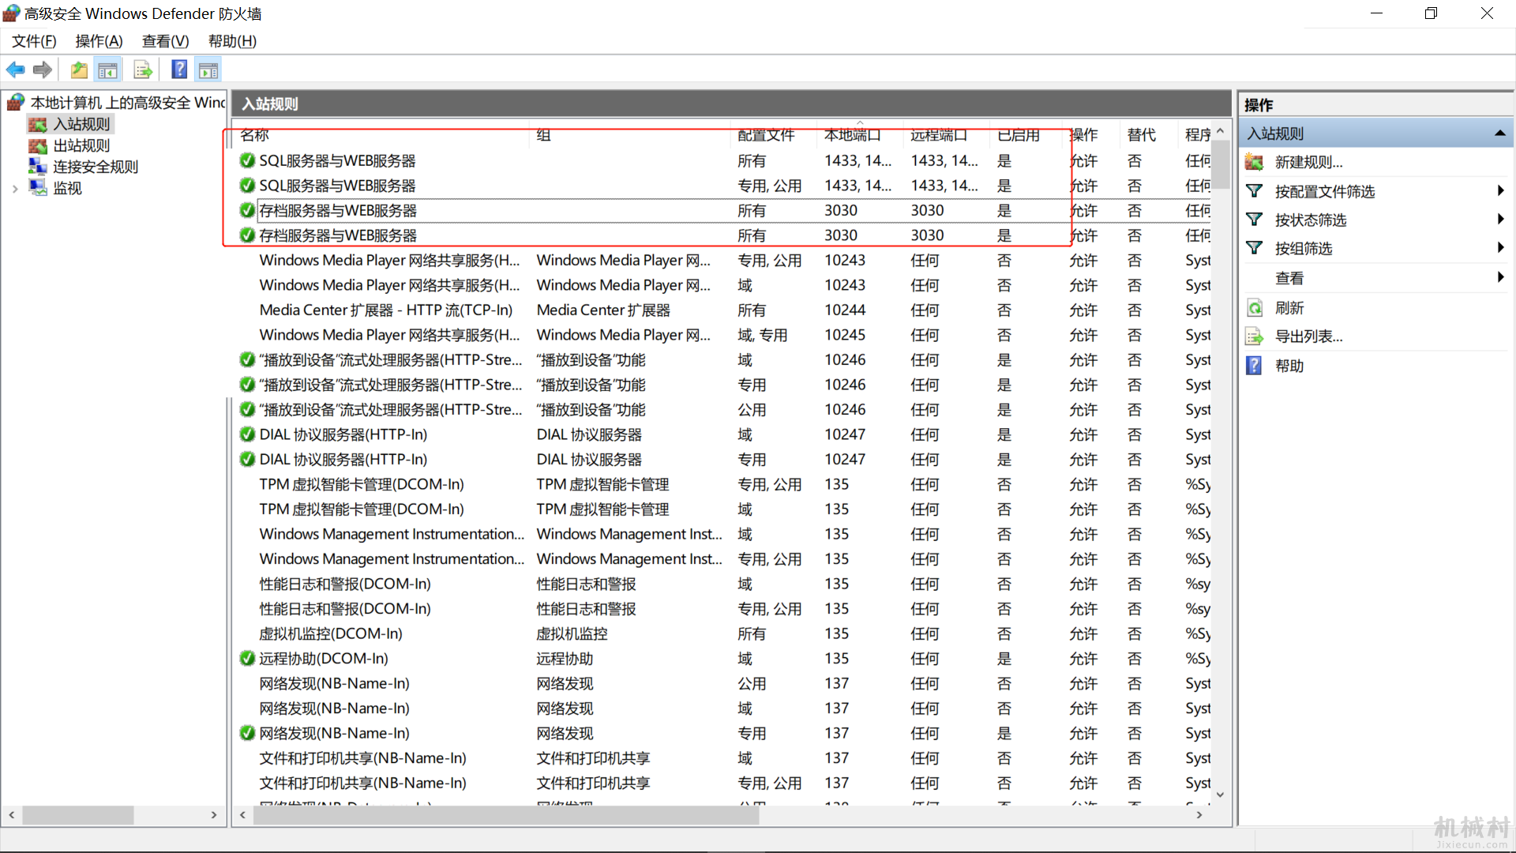
Task: Click the 刷新 action link
Action: click(1289, 309)
